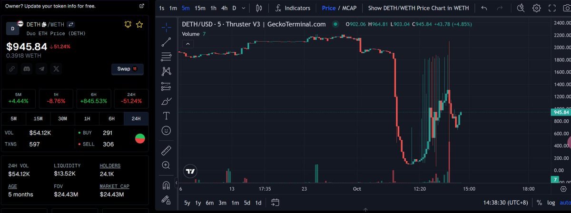This screenshot has width=571, height=213.
Task: Open the HOLDERS details link
Action: 110,166
